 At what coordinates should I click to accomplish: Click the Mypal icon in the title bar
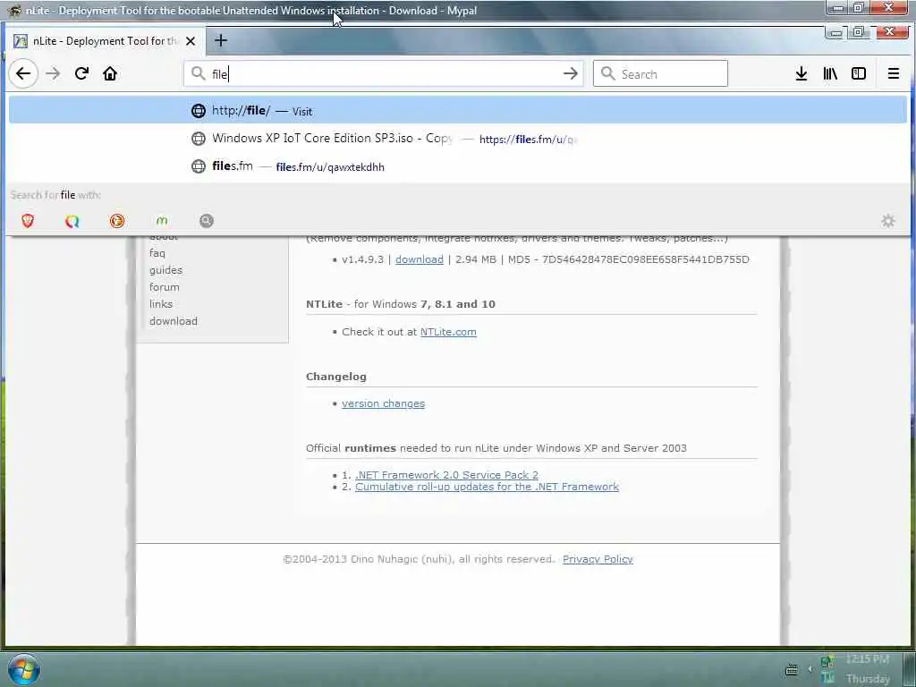coord(14,11)
